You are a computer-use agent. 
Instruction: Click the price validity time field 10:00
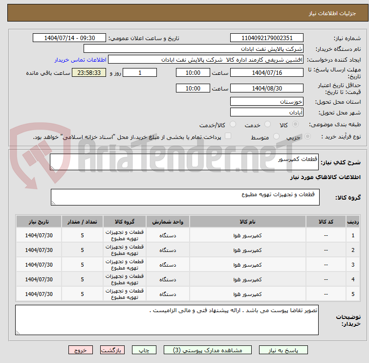pyautogui.click(x=193, y=89)
